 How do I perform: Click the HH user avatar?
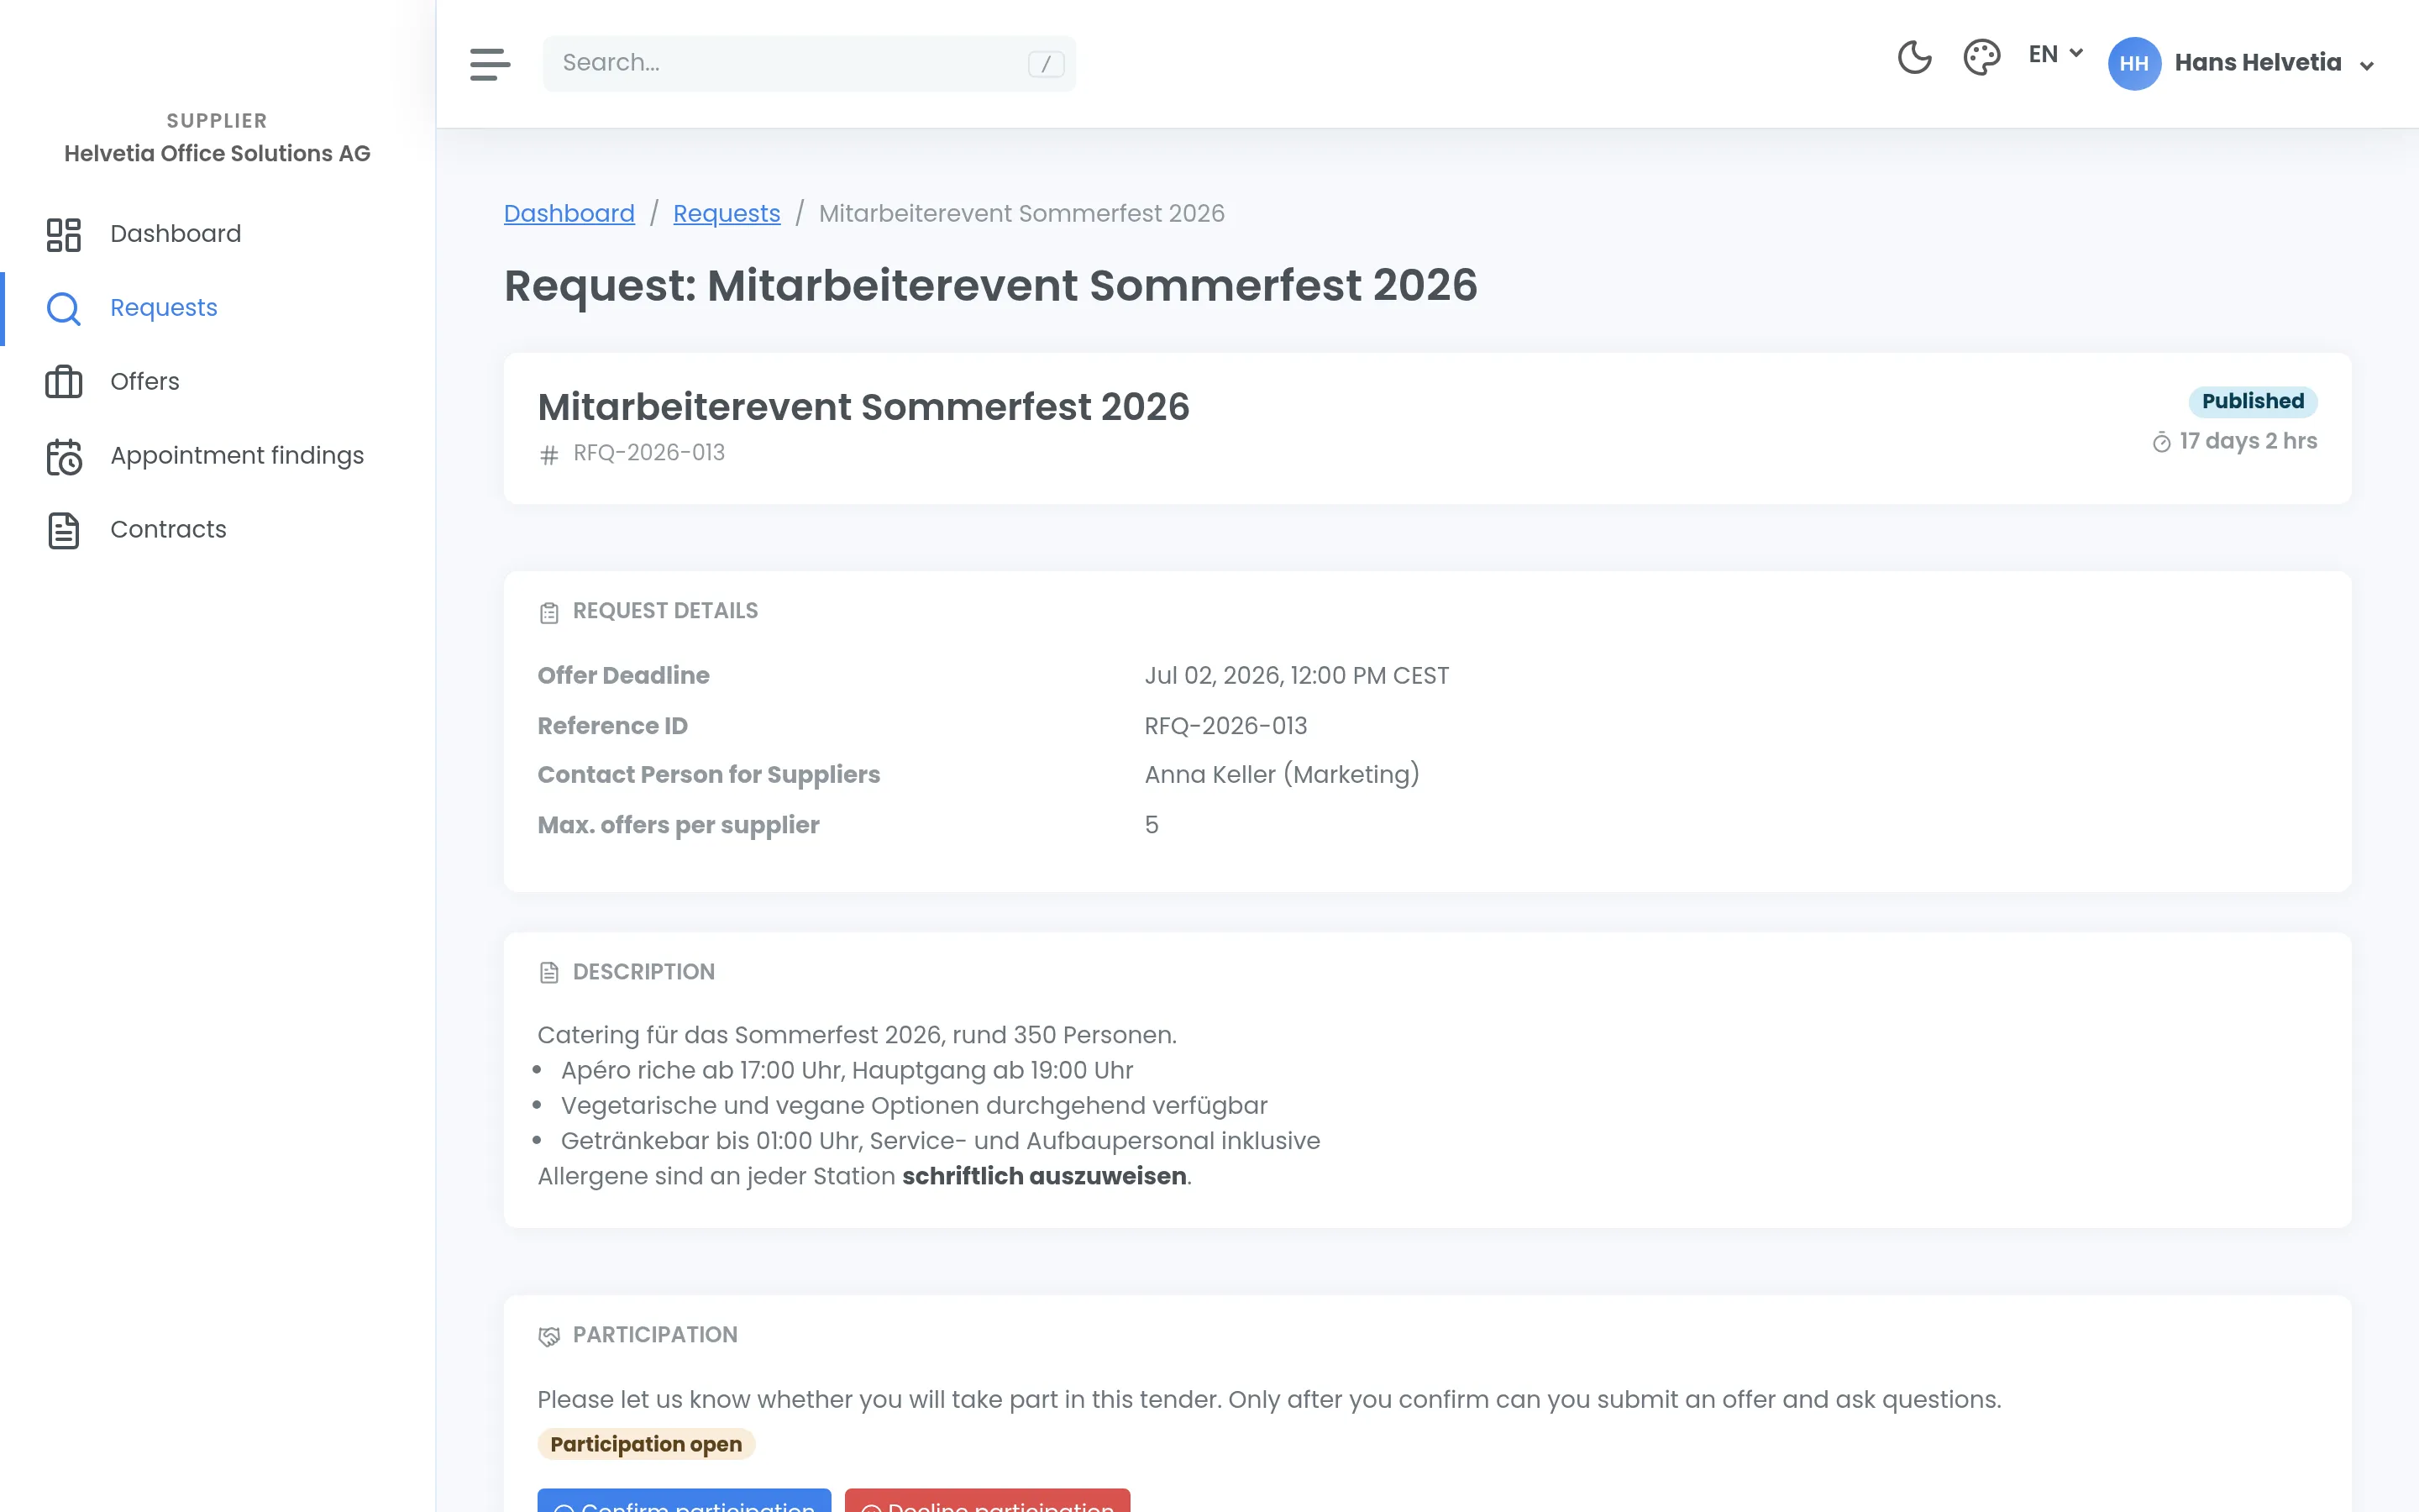[x=2134, y=64]
